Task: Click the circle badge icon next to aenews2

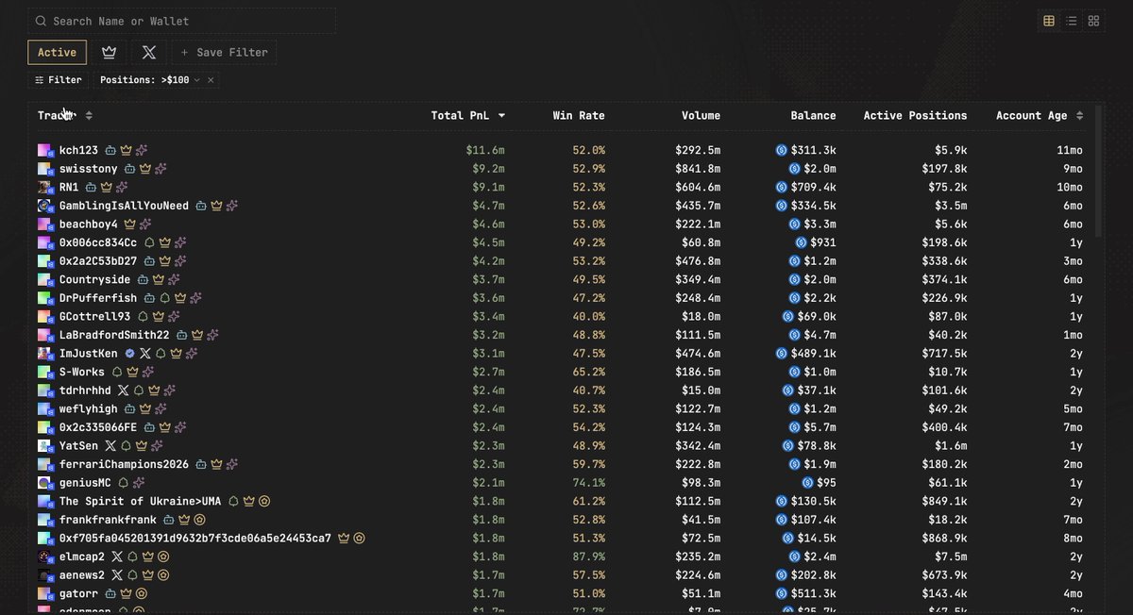Action: click(164, 574)
